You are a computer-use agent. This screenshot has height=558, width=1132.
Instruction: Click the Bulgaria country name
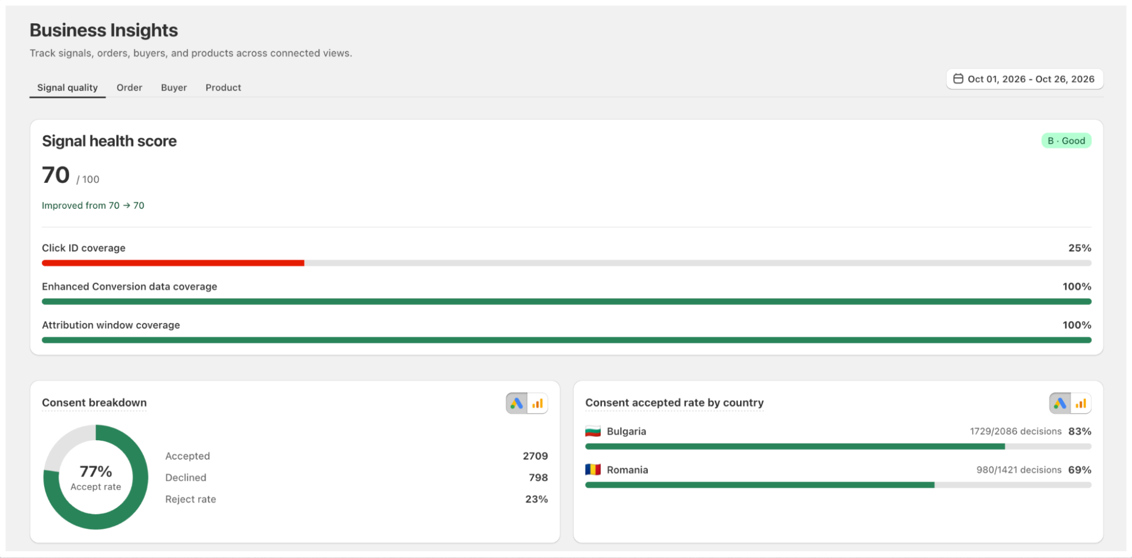(x=626, y=431)
